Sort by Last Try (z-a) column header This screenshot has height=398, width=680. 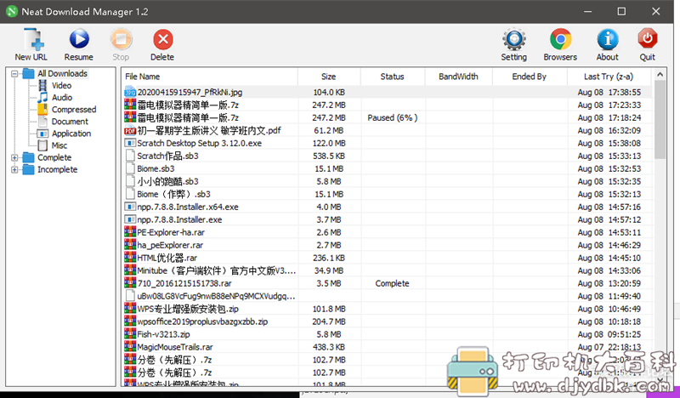609,77
